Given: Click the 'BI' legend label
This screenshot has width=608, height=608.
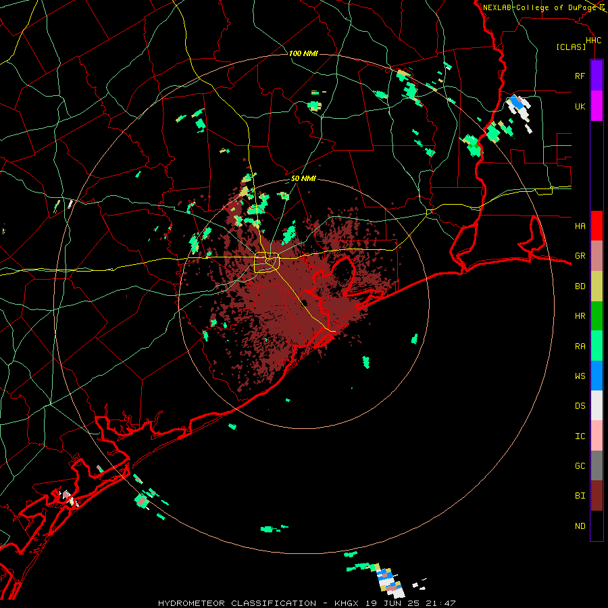Looking at the screenshot, I should 580,496.
